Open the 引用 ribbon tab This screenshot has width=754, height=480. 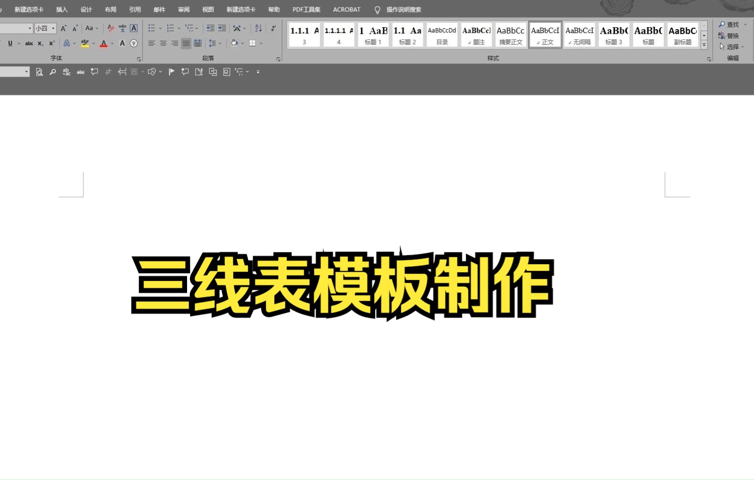click(x=135, y=10)
